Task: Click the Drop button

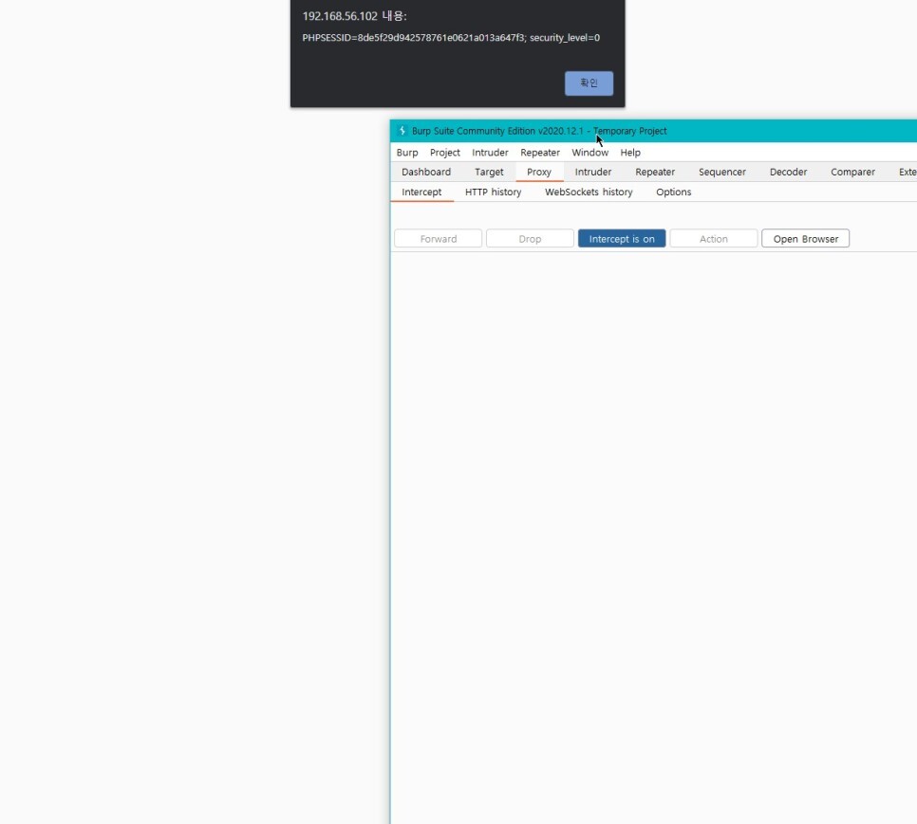Action: [530, 239]
